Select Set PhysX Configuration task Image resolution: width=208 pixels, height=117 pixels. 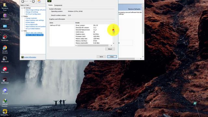pos(33,14)
